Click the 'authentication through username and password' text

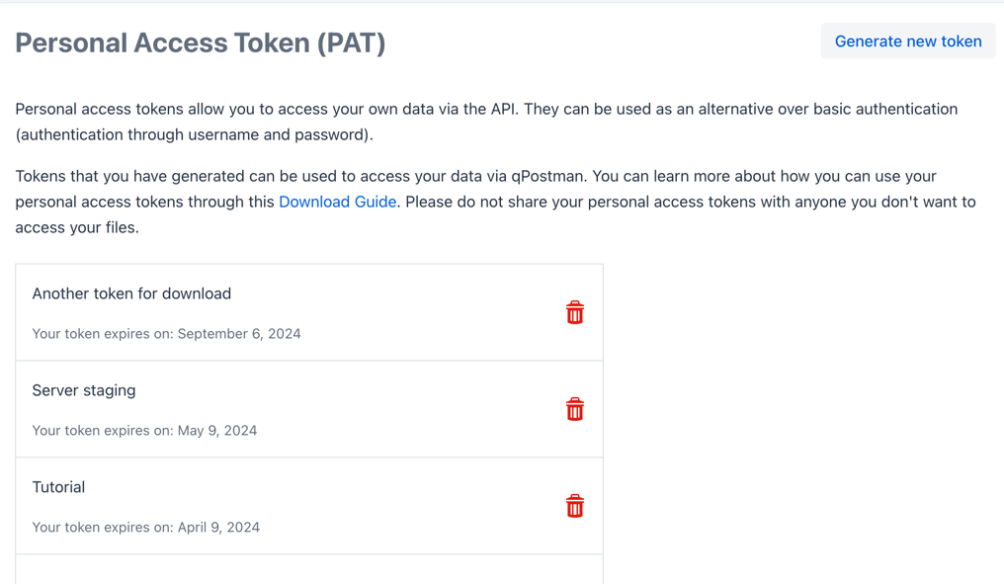194,134
